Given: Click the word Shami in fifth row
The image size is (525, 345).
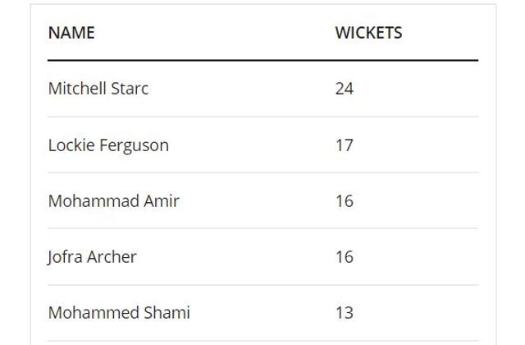Looking at the screenshot, I should pos(167,313).
